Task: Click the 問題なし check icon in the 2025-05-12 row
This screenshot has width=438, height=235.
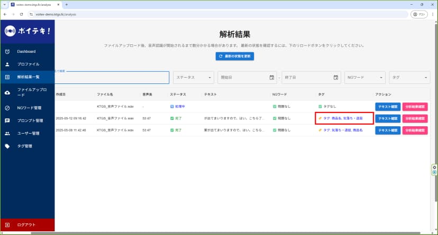Action: (x=275, y=118)
